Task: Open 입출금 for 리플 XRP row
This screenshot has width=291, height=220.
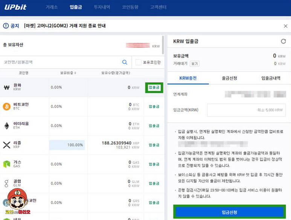Action: coord(154,145)
